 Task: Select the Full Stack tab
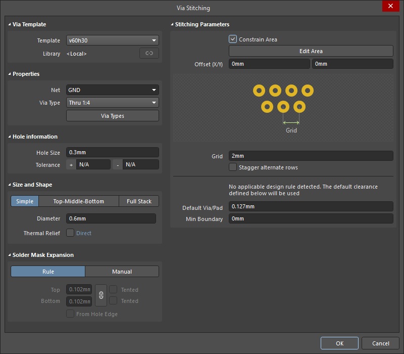tap(139, 201)
